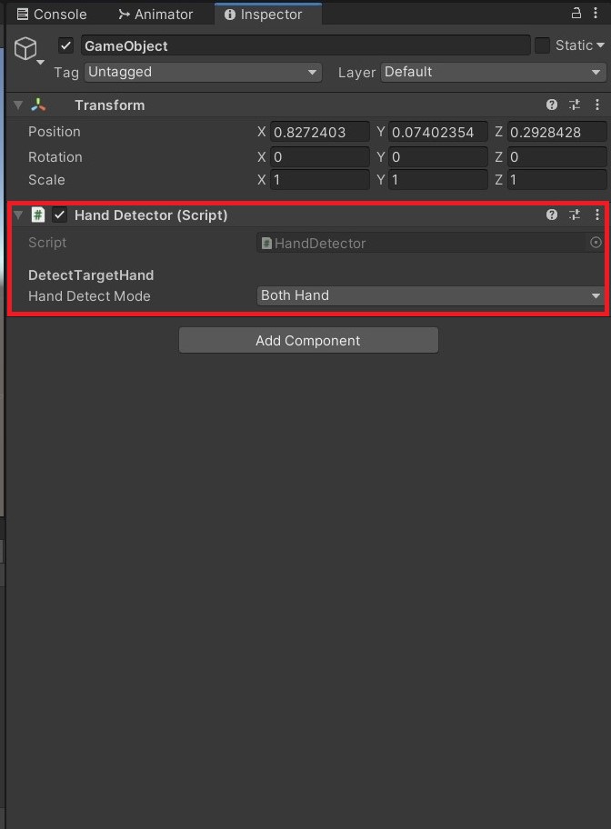Image resolution: width=611 pixels, height=829 pixels.
Task: Click the Transform component title
Action: coord(109,105)
